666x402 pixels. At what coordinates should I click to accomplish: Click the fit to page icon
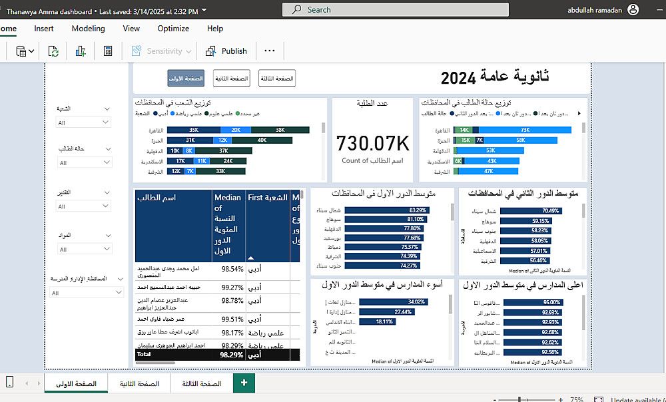coord(599,399)
